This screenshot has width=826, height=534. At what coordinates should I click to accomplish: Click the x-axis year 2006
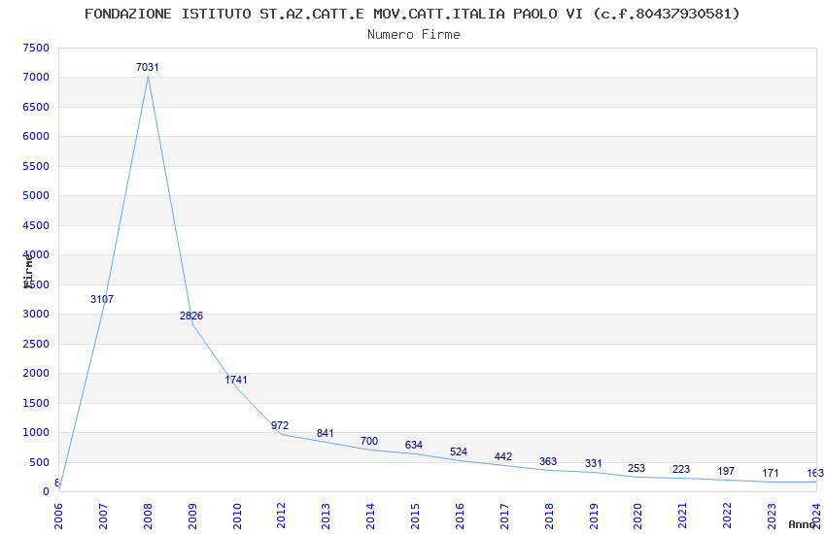tap(58, 516)
